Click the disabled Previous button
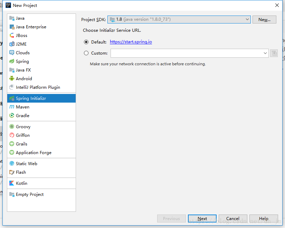 (x=171, y=219)
